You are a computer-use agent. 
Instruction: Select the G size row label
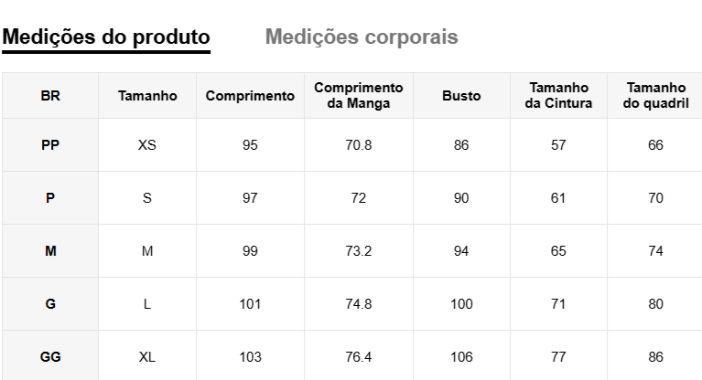[51, 304]
